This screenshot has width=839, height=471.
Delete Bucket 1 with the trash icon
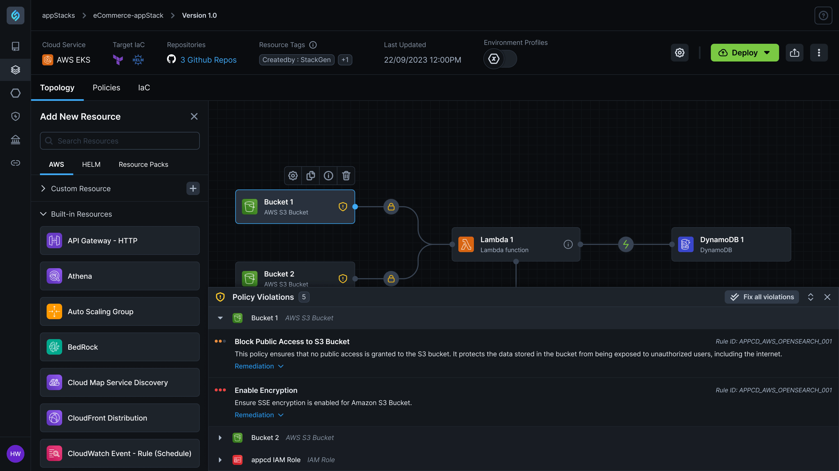click(346, 176)
